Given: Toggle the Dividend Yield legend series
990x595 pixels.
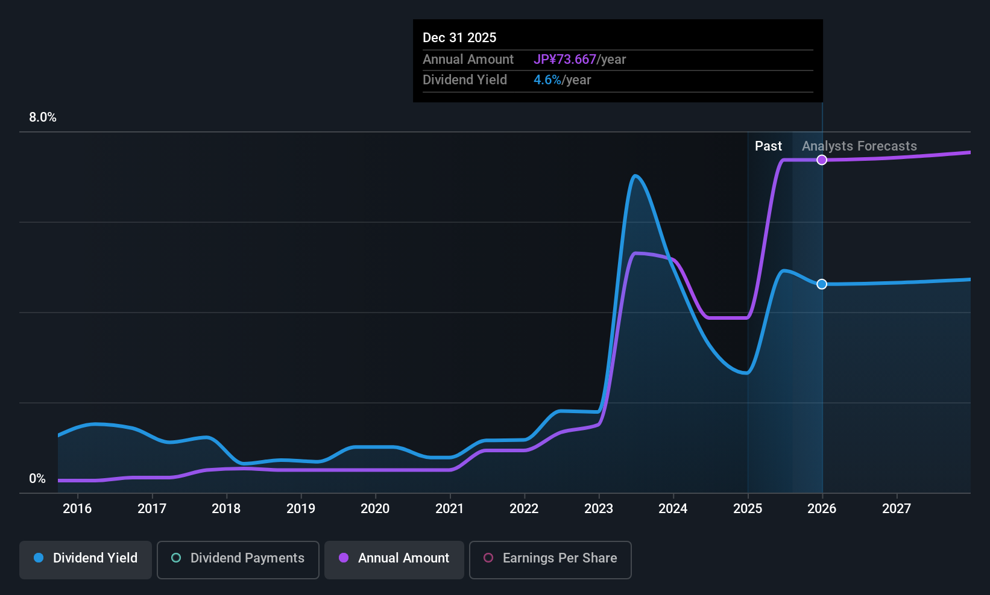Looking at the screenshot, I should (x=86, y=560).
